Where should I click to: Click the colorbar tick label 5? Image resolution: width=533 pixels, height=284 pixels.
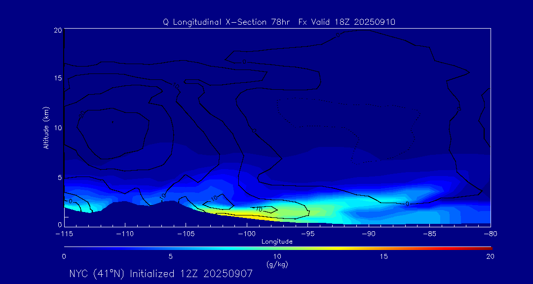[170, 256]
